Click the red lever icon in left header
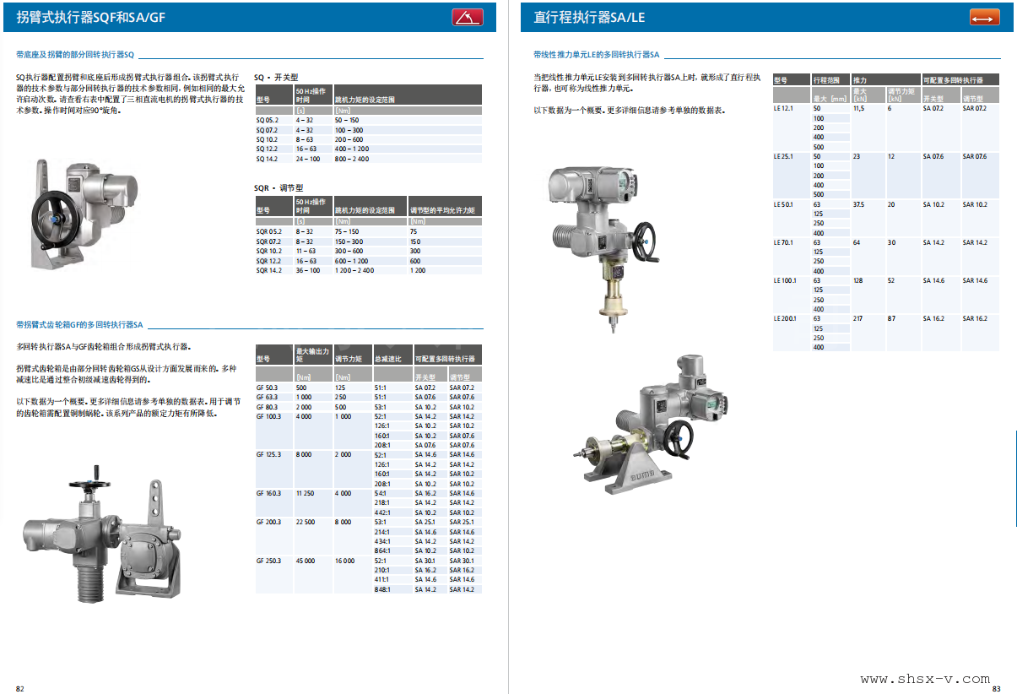Screen dimensions: 1017x694 point(467,17)
